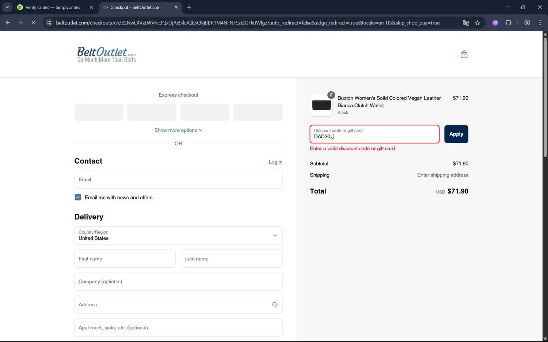Click the Enter shipping address text

pyautogui.click(x=443, y=175)
